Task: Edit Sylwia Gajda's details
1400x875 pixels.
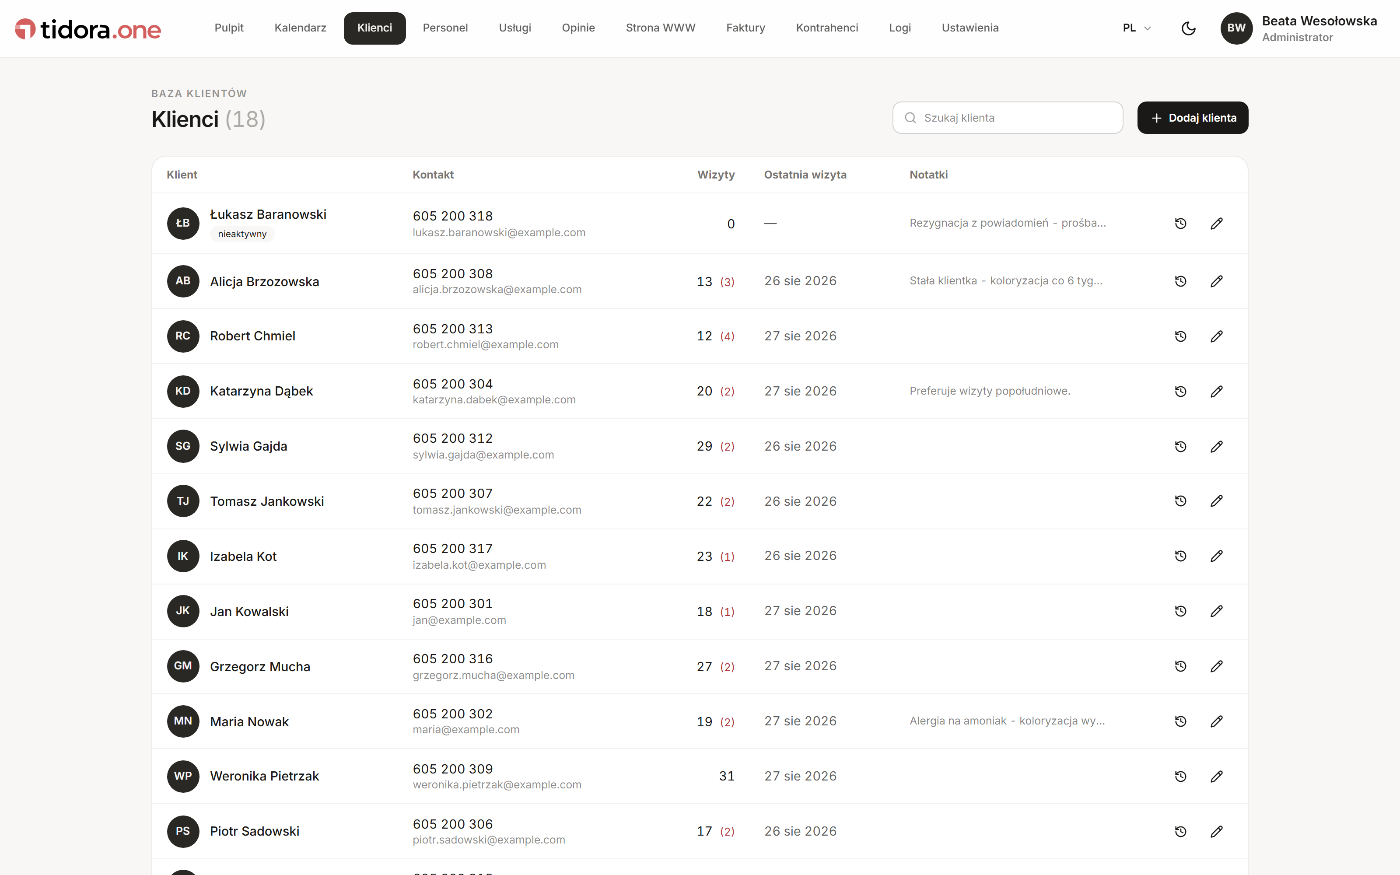Action: (1217, 446)
